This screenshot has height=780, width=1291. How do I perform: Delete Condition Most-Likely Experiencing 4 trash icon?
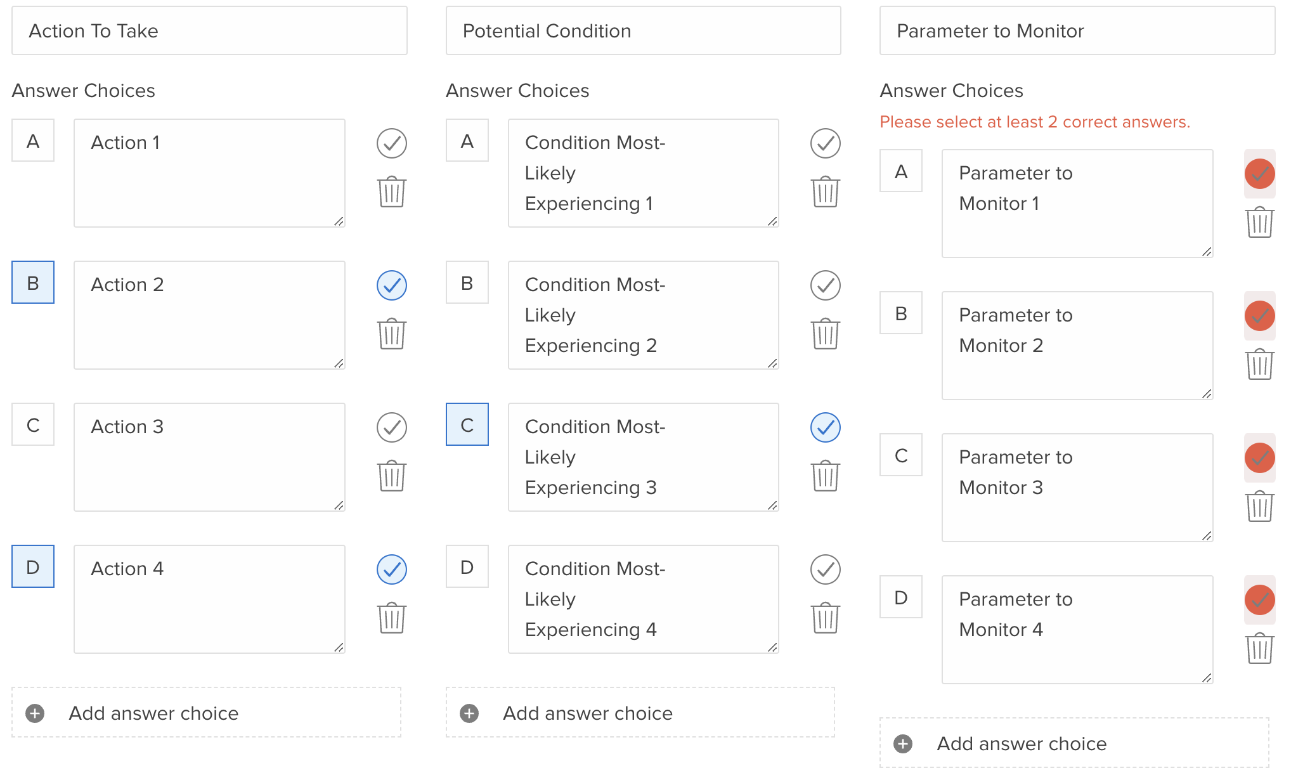click(826, 618)
